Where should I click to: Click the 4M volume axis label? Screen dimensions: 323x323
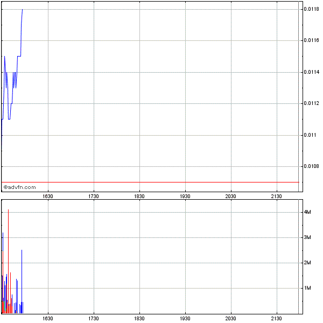tap(307, 212)
